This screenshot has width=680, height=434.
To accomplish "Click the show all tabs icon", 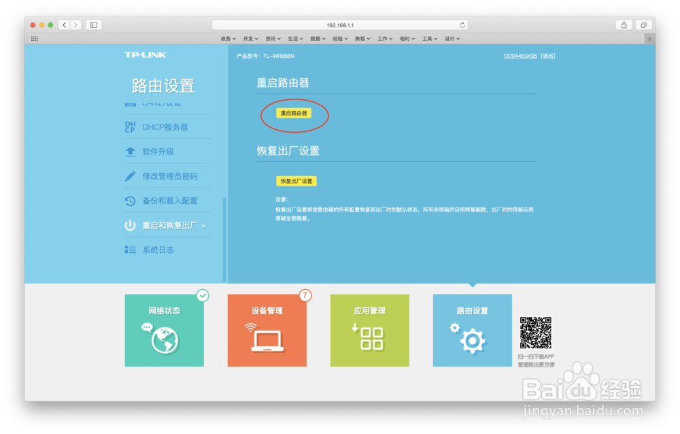I will [x=643, y=25].
